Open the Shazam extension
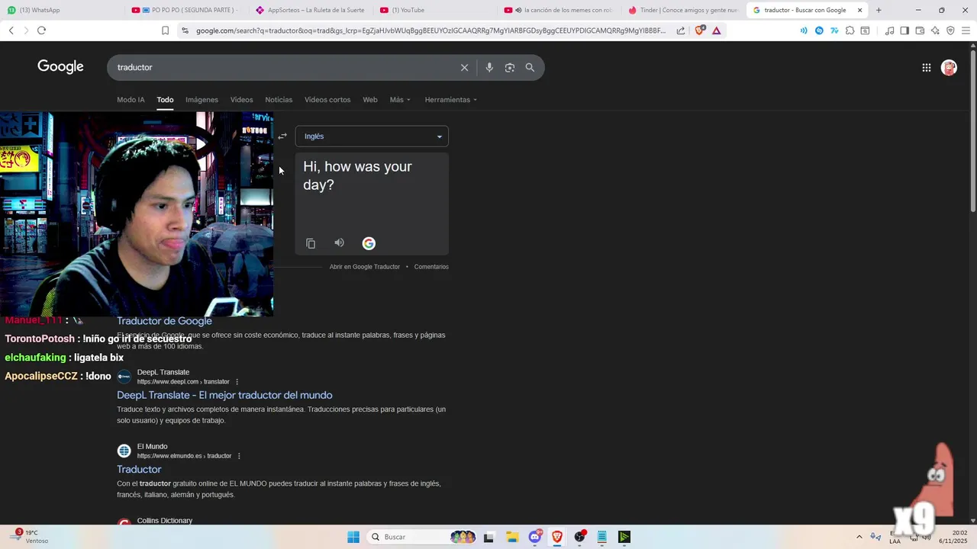 (x=819, y=30)
